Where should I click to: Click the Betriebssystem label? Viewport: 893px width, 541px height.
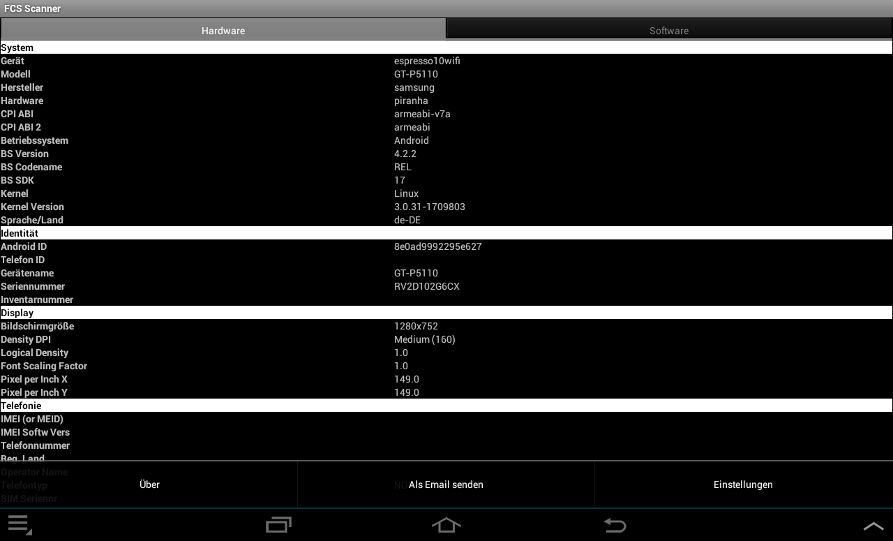(34, 140)
